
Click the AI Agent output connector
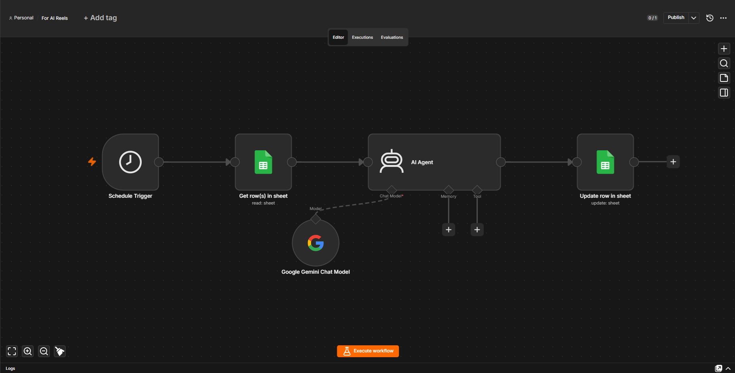(x=501, y=162)
